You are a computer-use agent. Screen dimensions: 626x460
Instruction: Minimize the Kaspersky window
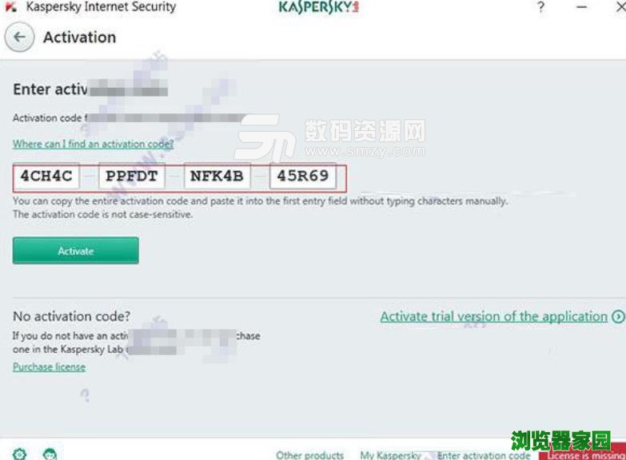tap(582, 6)
